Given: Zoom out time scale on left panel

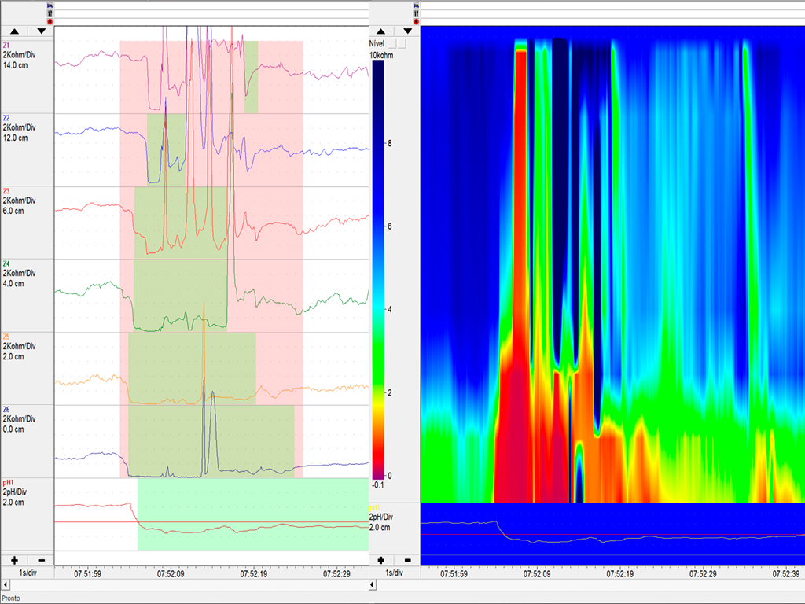Looking at the screenshot, I should pyautogui.click(x=41, y=560).
